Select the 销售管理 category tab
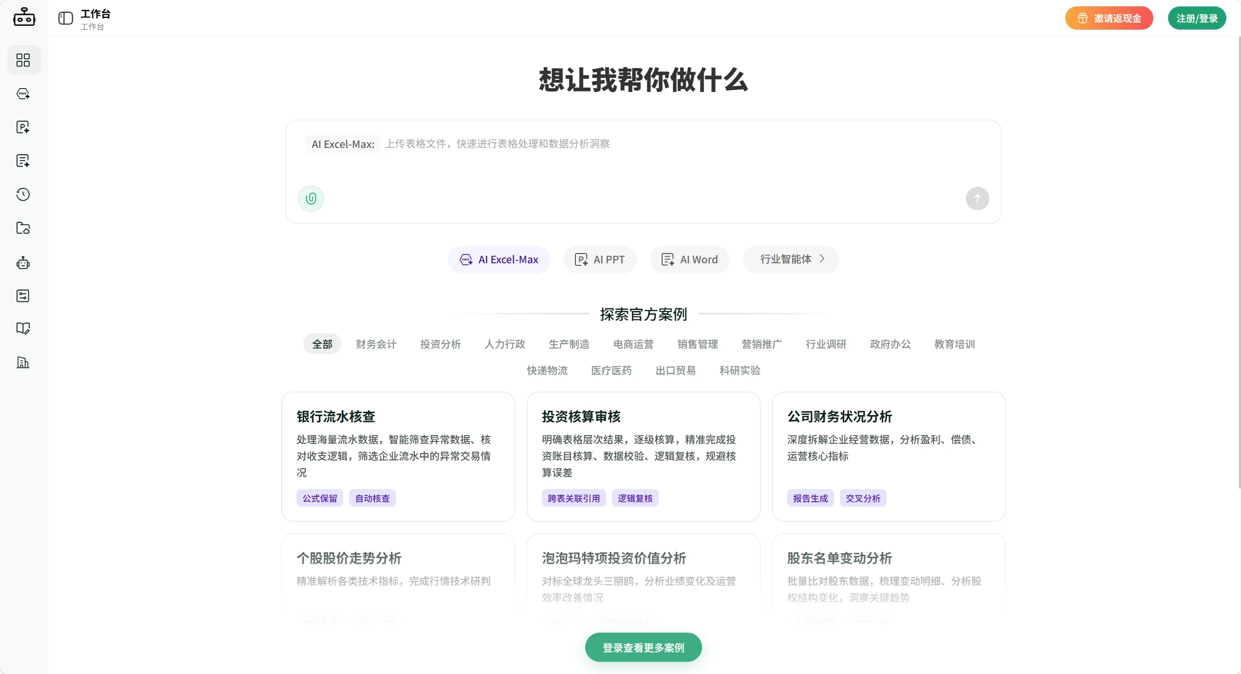 [x=697, y=344]
